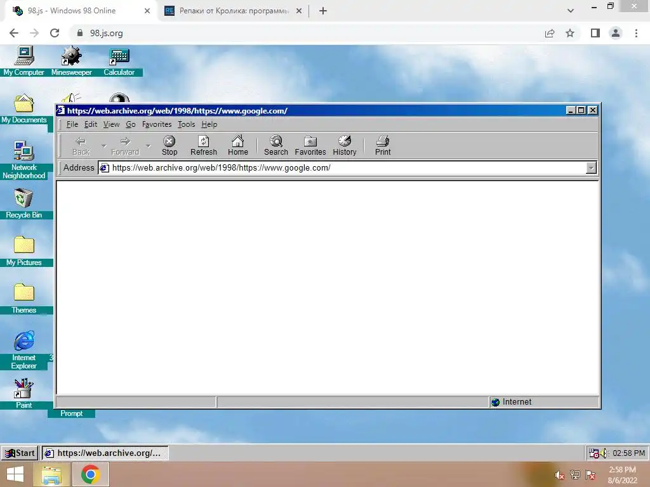
Task: Open a new Chrome tab
Action: 323,11
